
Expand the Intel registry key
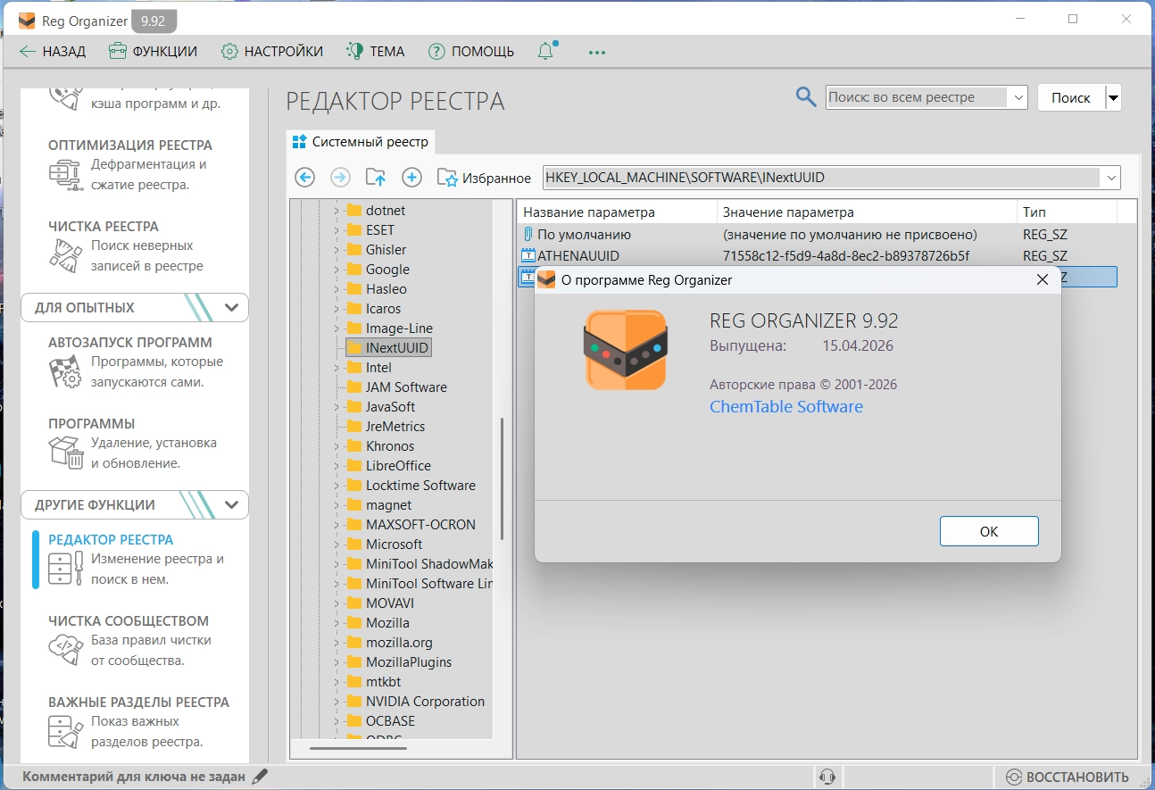tap(337, 368)
